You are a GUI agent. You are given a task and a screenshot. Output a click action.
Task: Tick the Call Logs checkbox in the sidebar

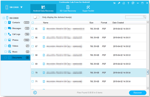tap(5, 34)
